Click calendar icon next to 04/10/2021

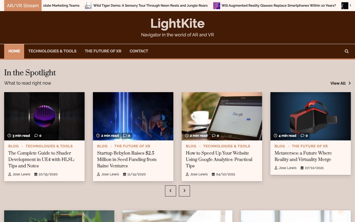coord(213,174)
